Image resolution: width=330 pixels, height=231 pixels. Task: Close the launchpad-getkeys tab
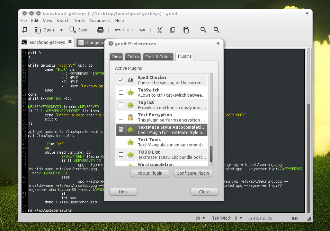click(x=70, y=42)
